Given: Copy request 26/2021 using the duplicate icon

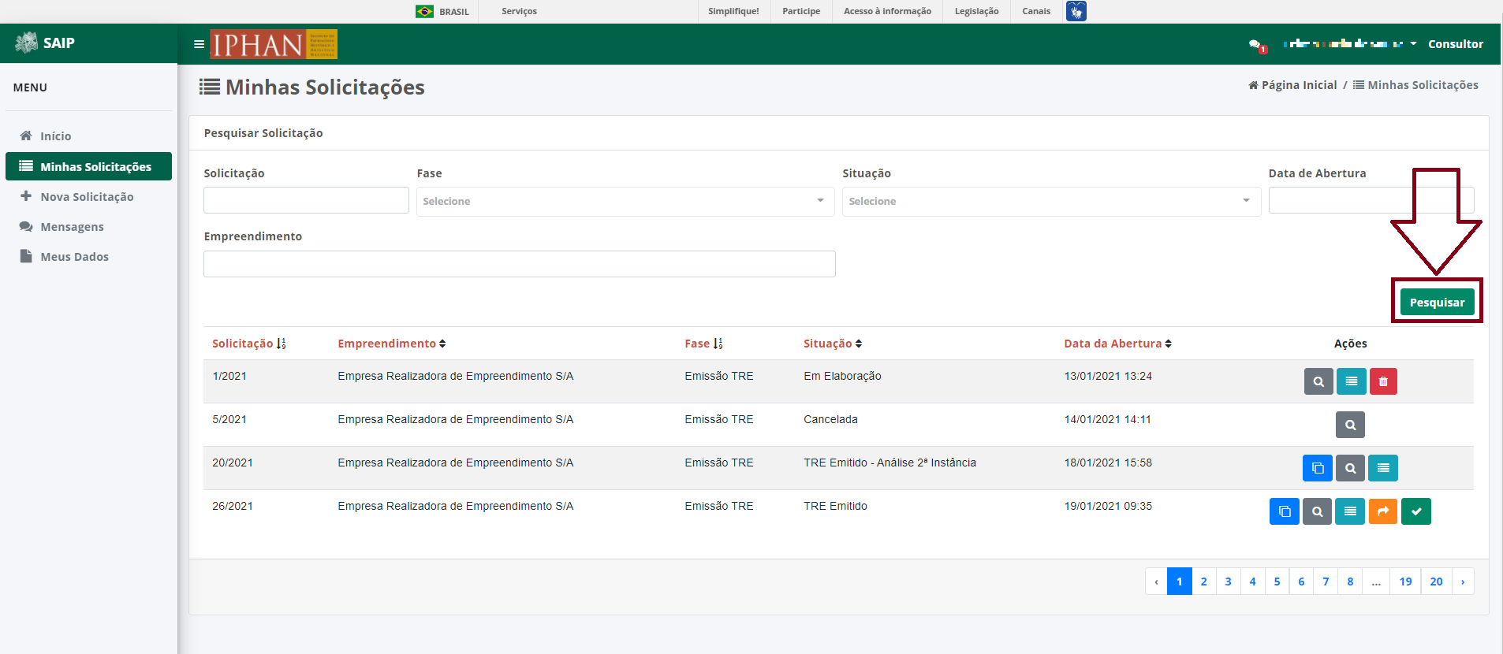Looking at the screenshot, I should click(x=1285, y=511).
